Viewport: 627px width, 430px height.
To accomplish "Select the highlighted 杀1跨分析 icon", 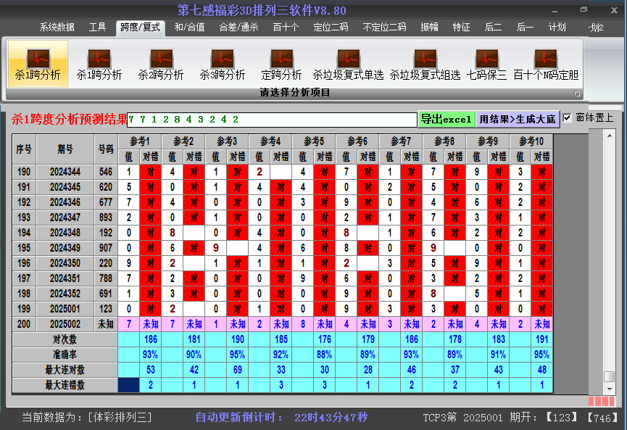I will [38, 64].
